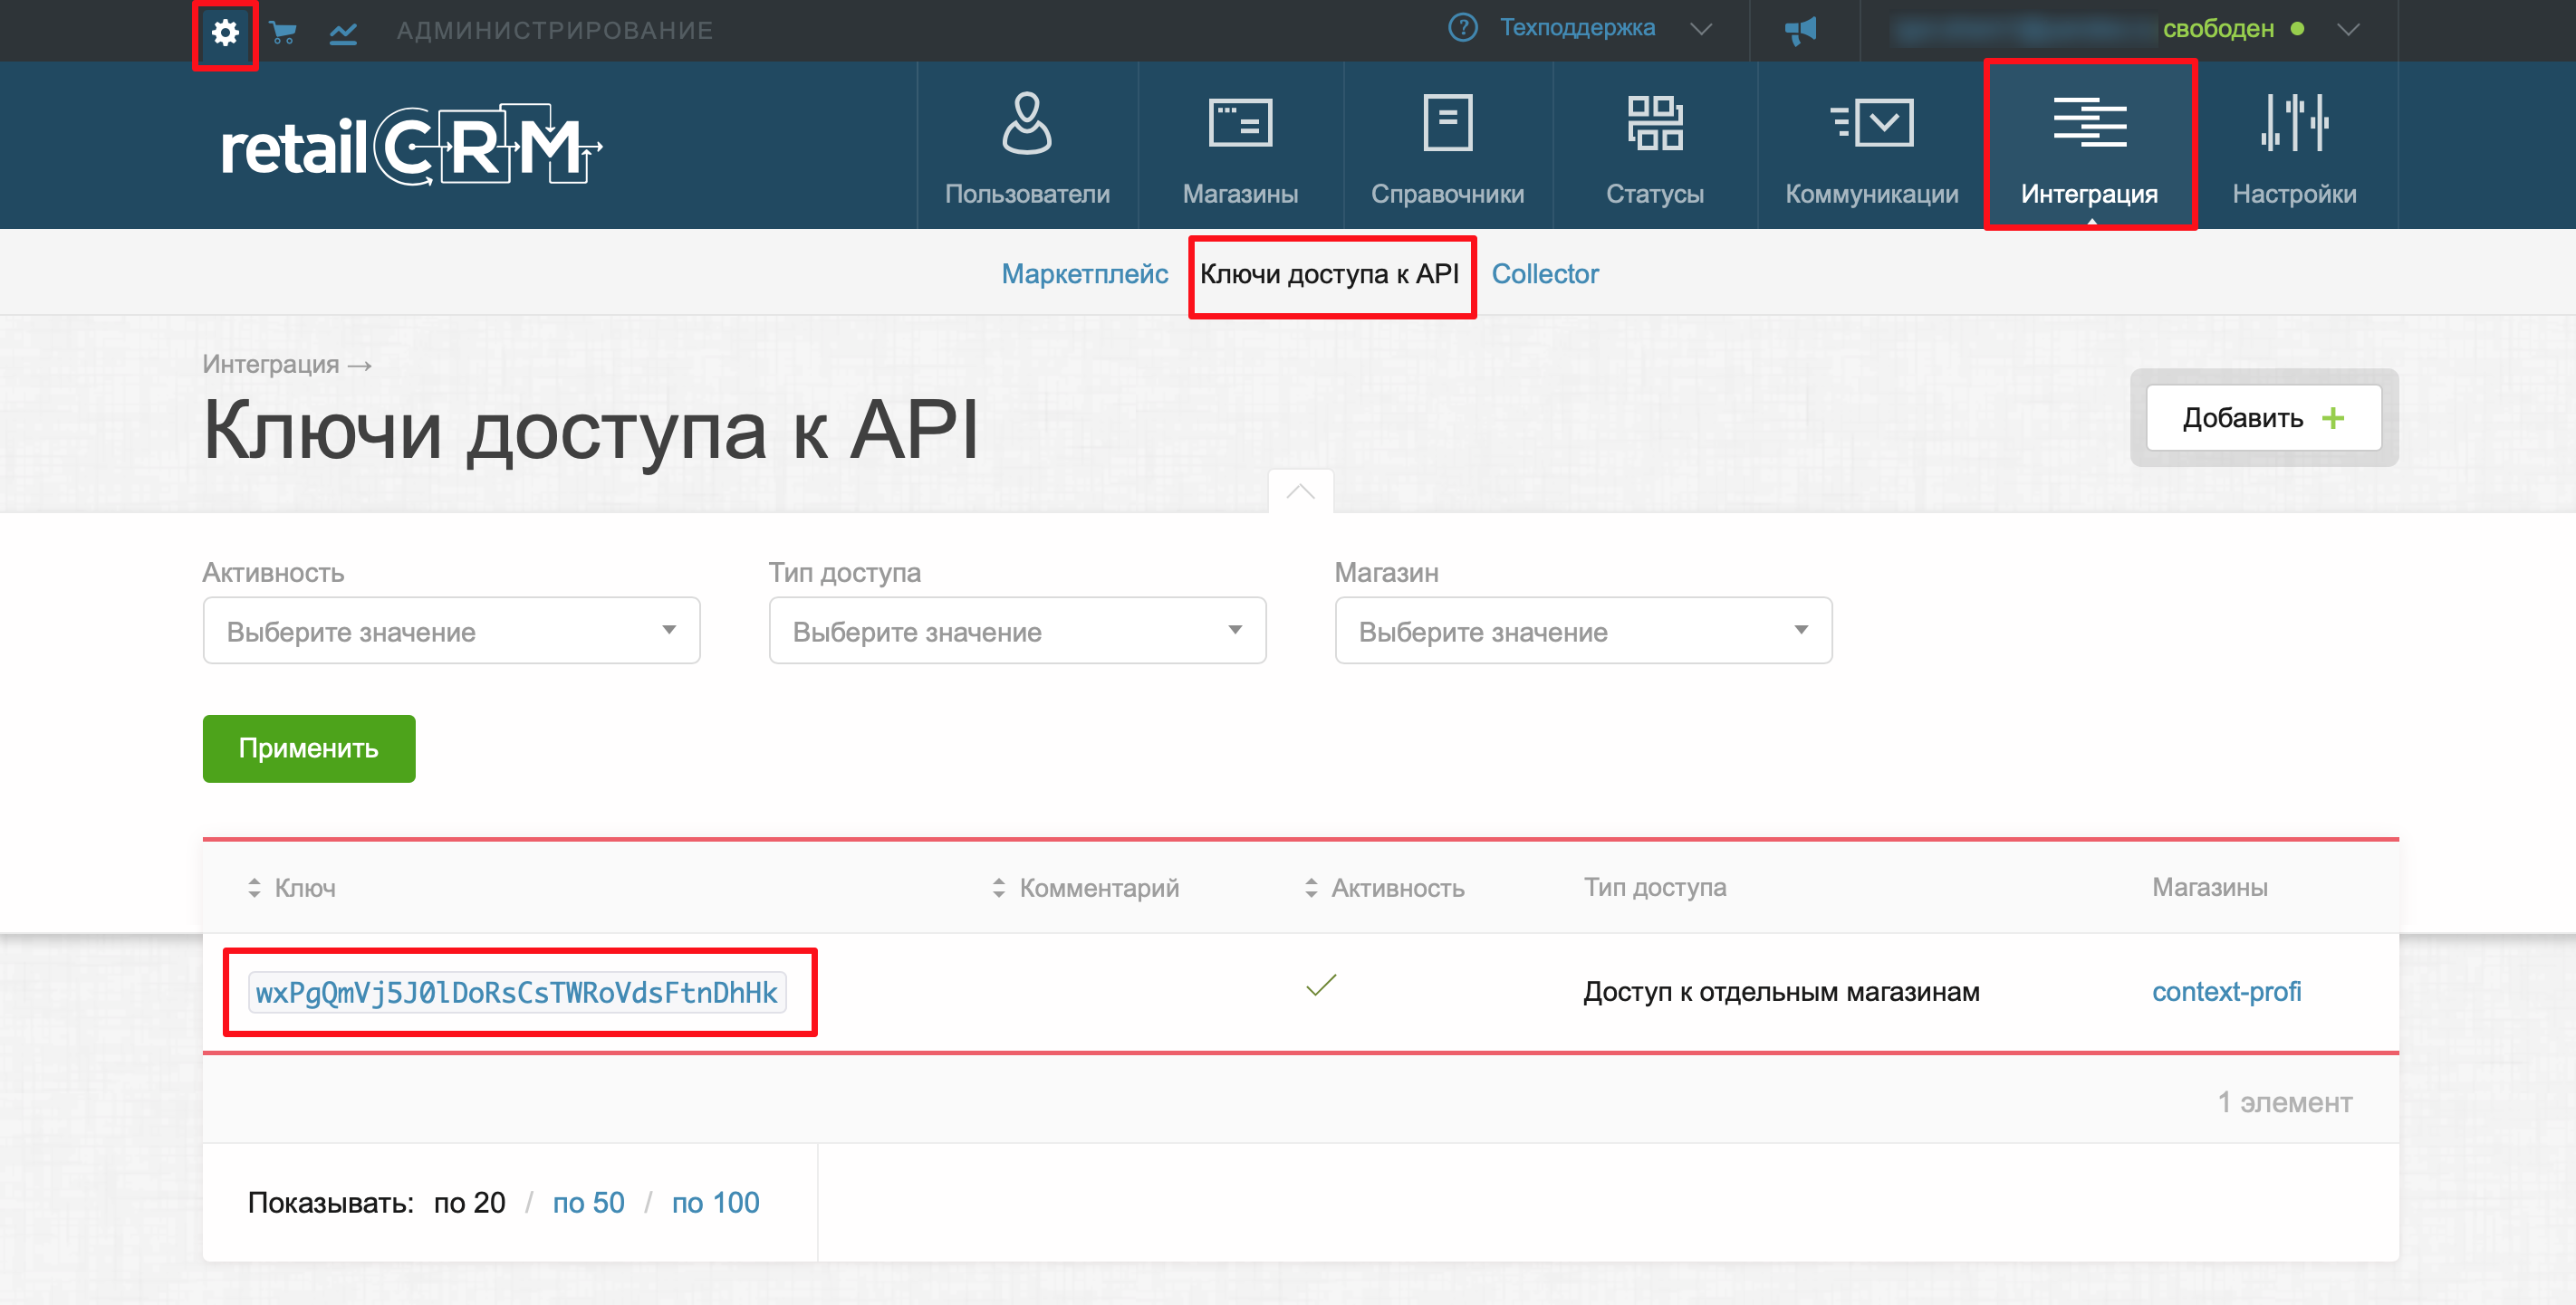
Task: Show 100 items per page
Action: pos(715,1202)
